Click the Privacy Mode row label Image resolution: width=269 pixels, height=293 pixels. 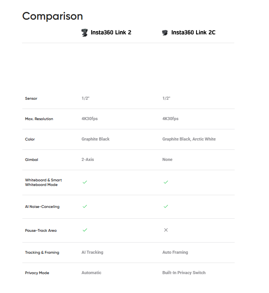37,273
